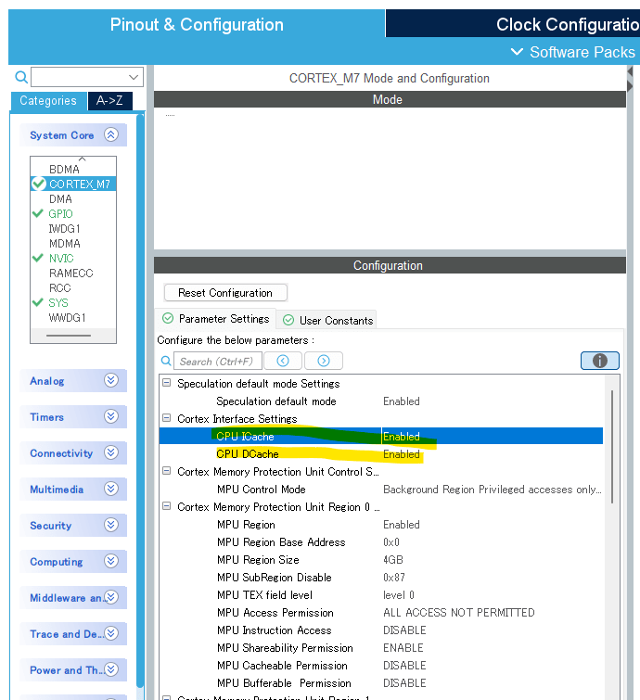Viewport: 640px width, 700px height.
Task: Select GPIO in System Core list
Action: (60, 214)
